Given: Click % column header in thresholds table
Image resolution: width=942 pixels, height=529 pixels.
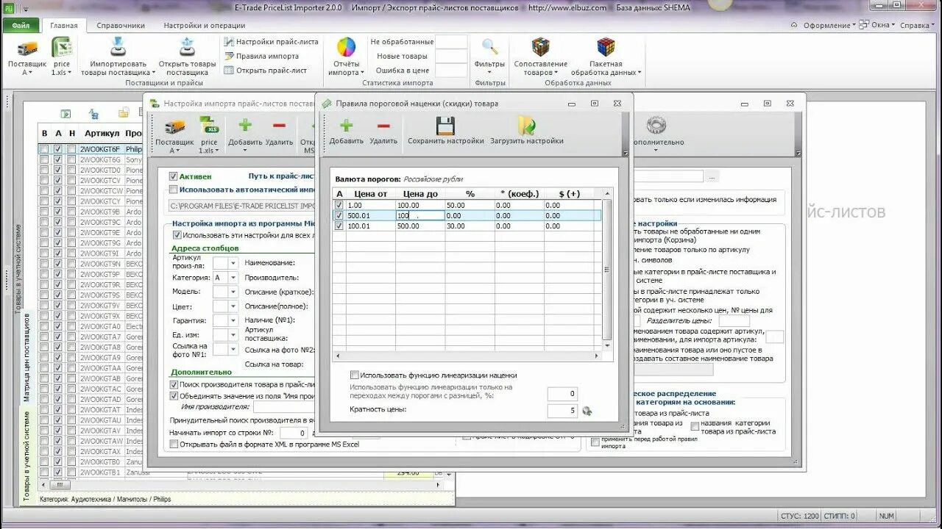Looking at the screenshot, I should click(x=470, y=194).
